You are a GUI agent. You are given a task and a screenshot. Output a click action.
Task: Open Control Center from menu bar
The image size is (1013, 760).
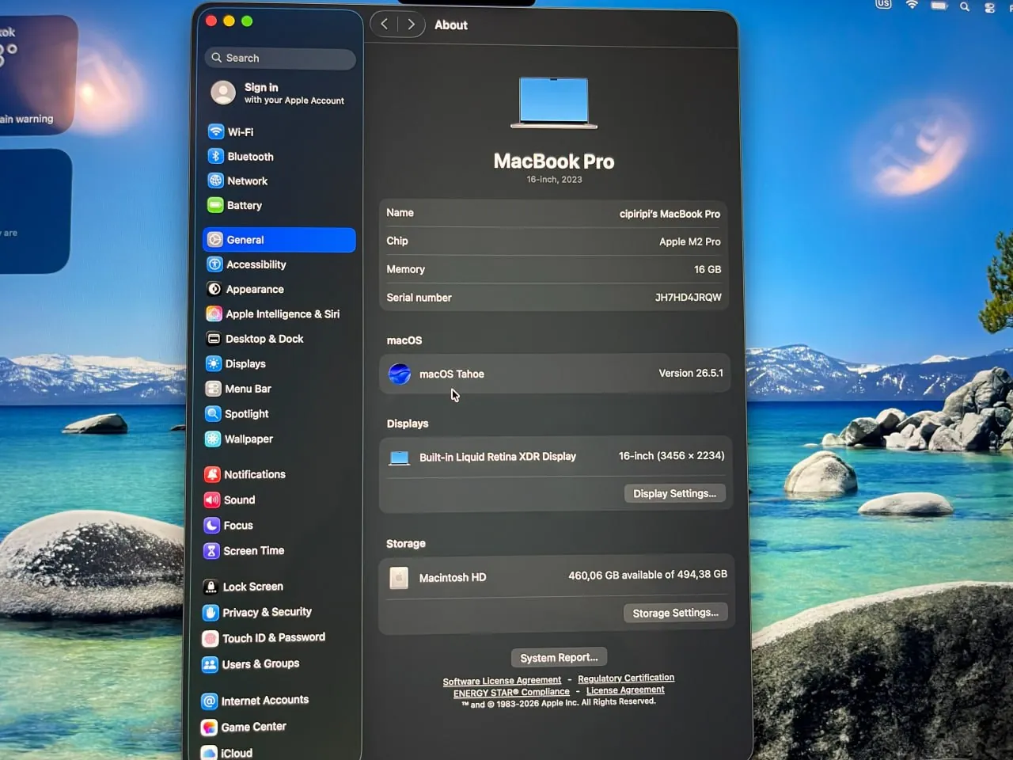[989, 7]
